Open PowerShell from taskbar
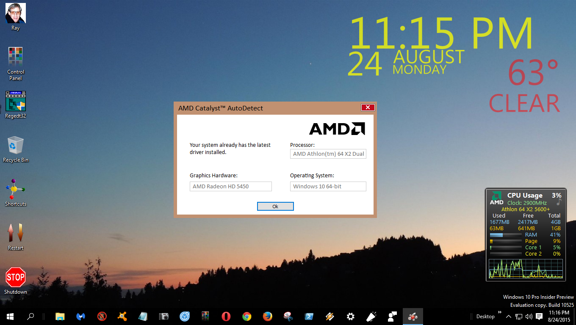The width and height of the screenshot is (576, 325). pos(309,316)
